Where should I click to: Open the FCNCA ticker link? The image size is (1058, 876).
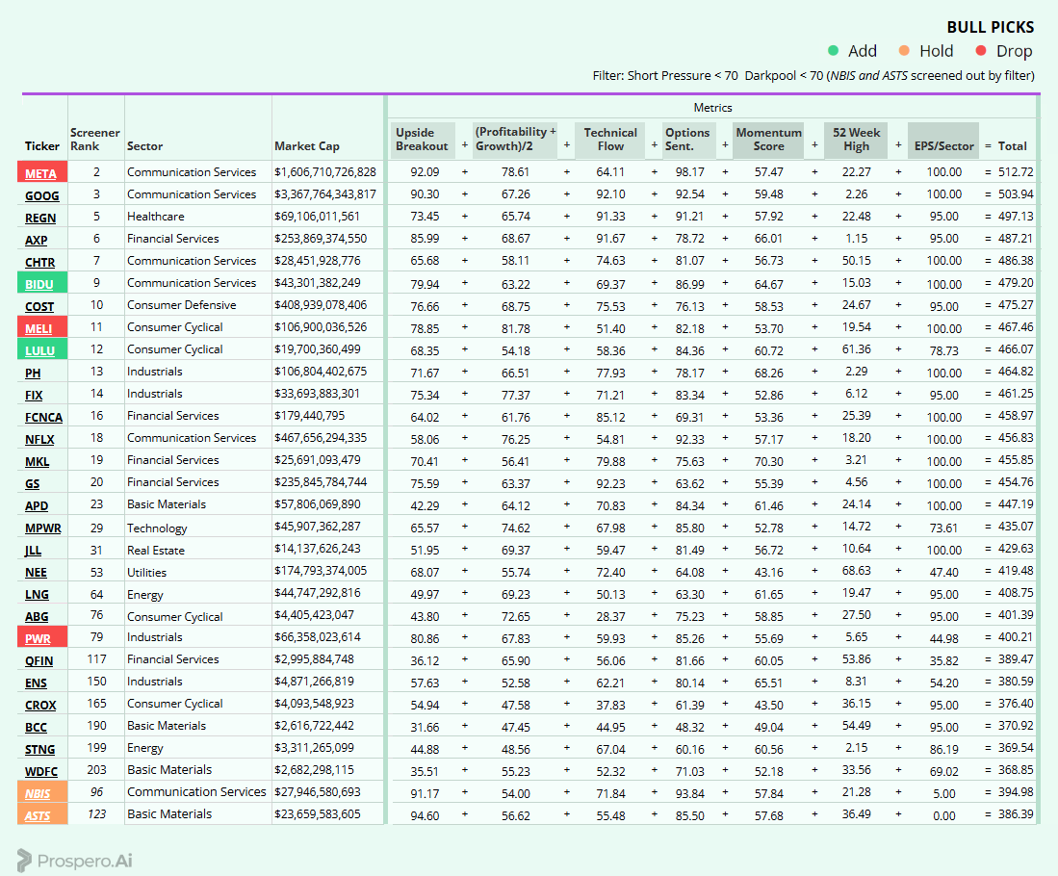(x=44, y=417)
